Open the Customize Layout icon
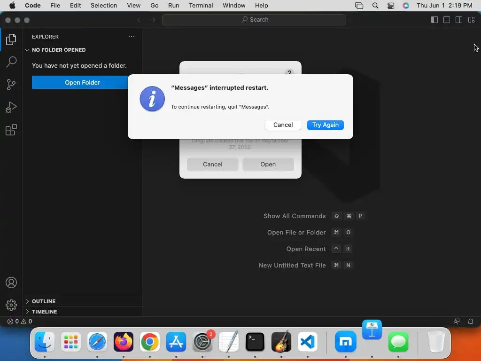This screenshot has width=481, height=361. tap(471, 20)
